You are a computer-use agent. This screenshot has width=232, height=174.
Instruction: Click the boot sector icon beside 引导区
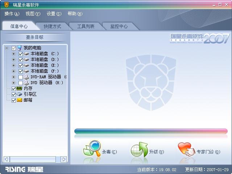point(19,94)
